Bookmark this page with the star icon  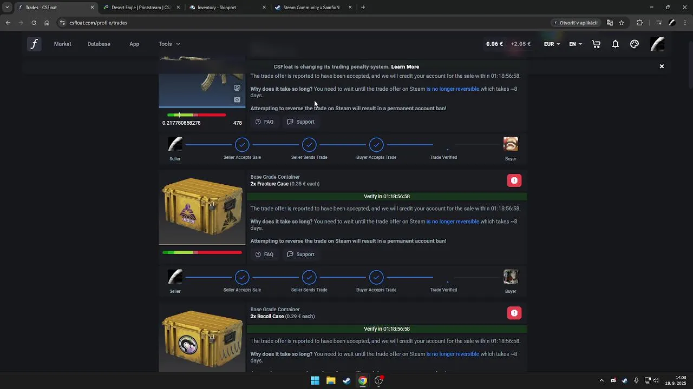(x=622, y=23)
